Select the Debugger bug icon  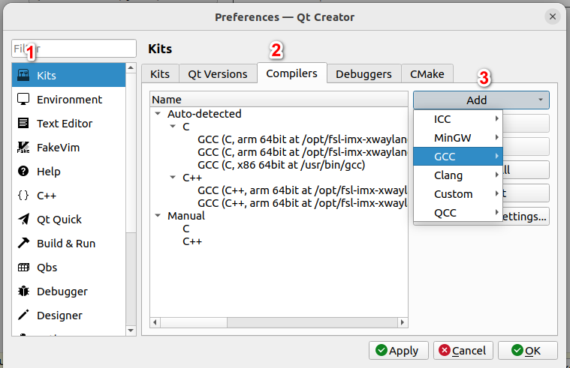point(23,292)
